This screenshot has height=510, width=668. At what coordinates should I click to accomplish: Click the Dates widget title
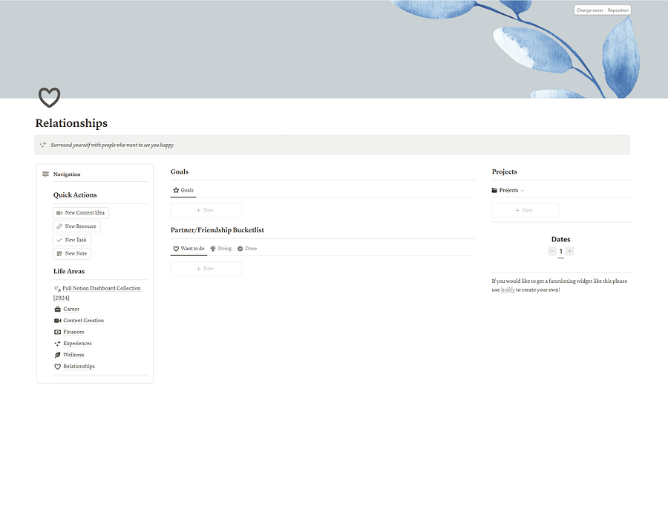tap(560, 240)
